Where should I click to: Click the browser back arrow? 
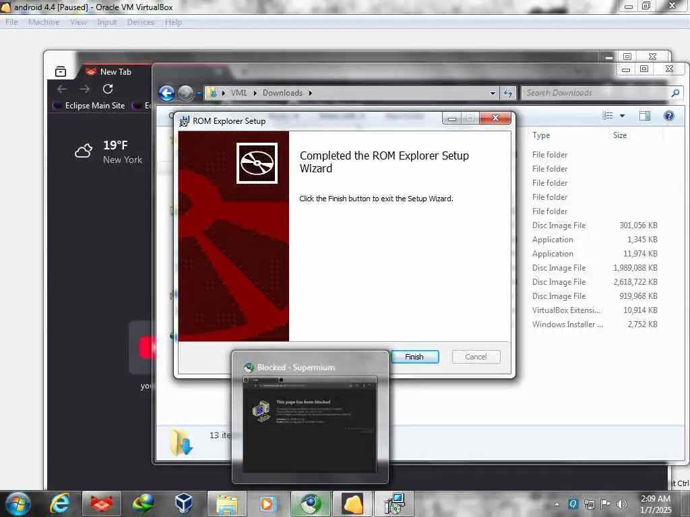click(62, 90)
